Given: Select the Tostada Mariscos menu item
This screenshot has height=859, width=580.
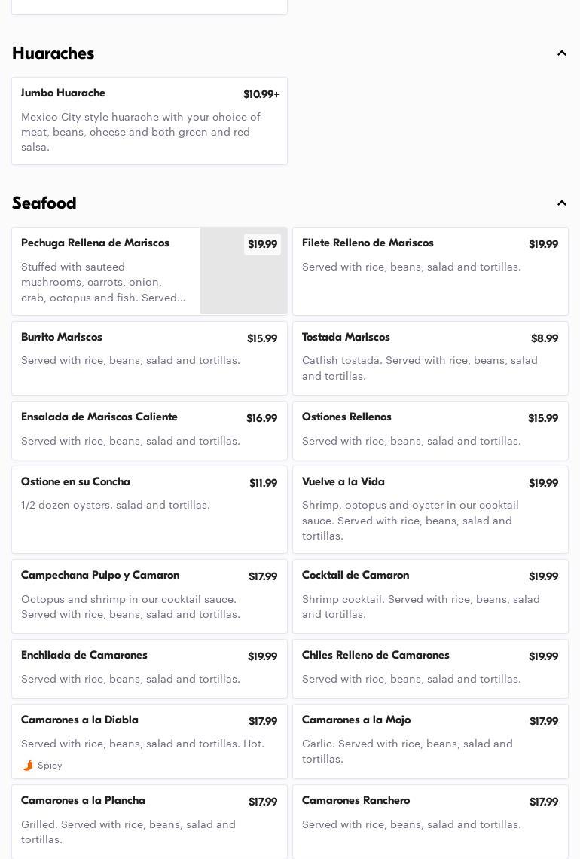Looking at the screenshot, I should [430, 358].
